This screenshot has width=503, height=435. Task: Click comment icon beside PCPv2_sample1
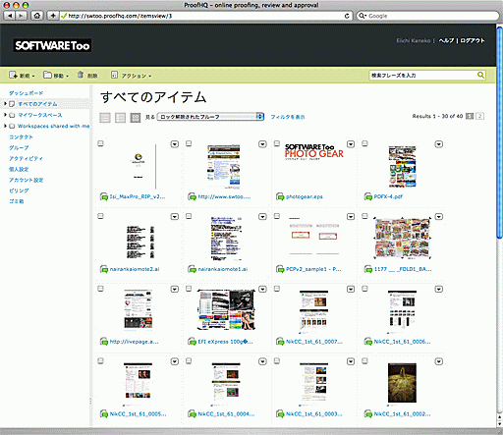pos(280,269)
